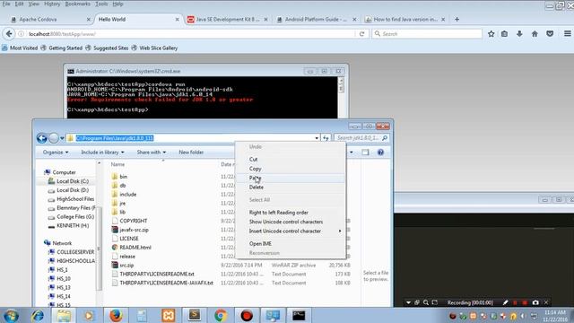Image resolution: width=574 pixels, height=323 pixels.
Task: Select COLLEGESERVER network item
Action: tap(72, 252)
